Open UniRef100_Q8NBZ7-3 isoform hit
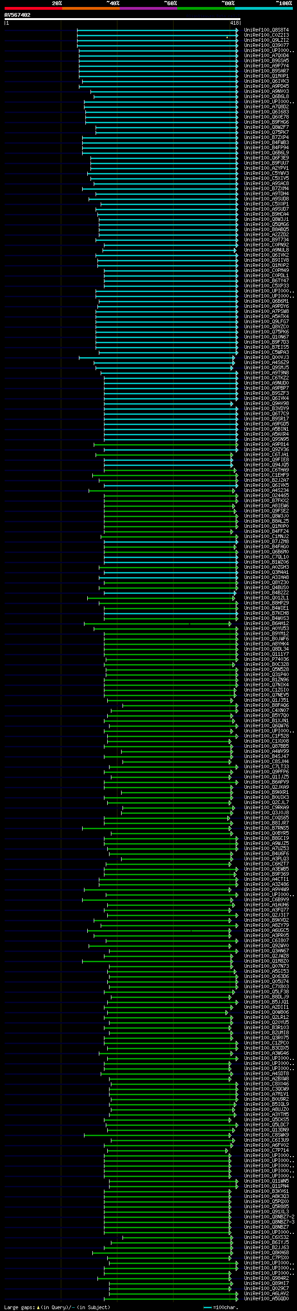297x1311 pixels. [269, 1222]
